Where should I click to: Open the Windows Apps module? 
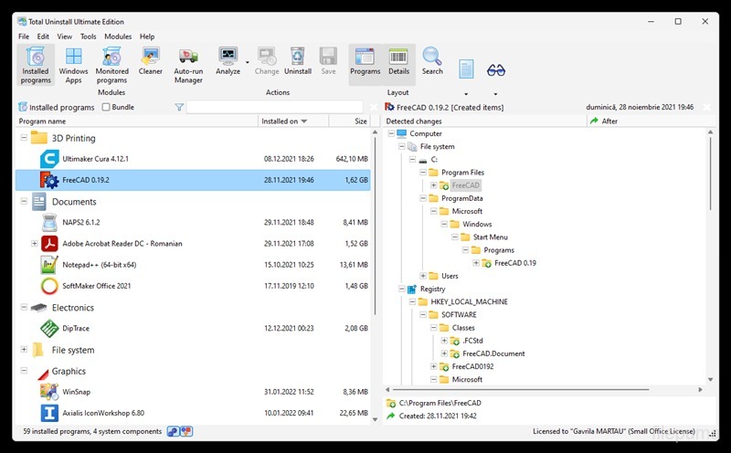74,63
